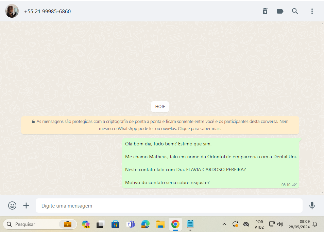Click the archive chat icon in the header
Screen dimensions: 324x232
coord(265,11)
